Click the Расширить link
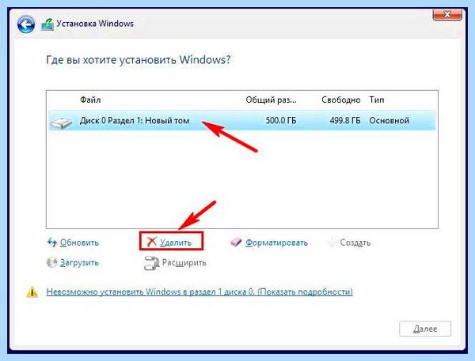This screenshot has width=475, height=361. (x=184, y=262)
